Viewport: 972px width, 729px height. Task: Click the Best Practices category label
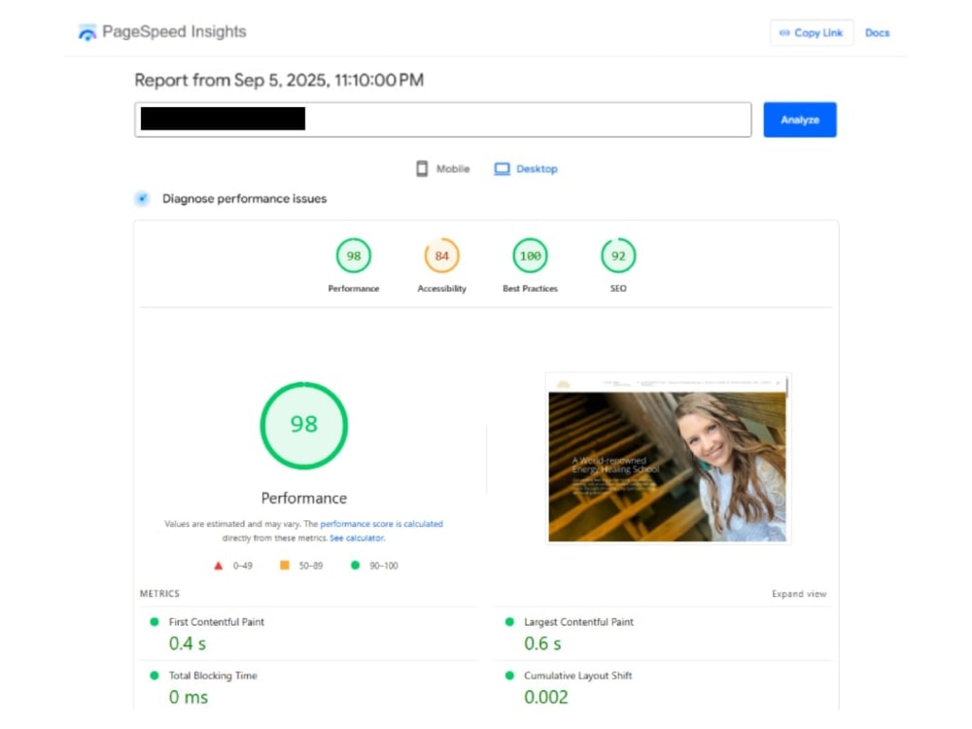coord(530,289)
